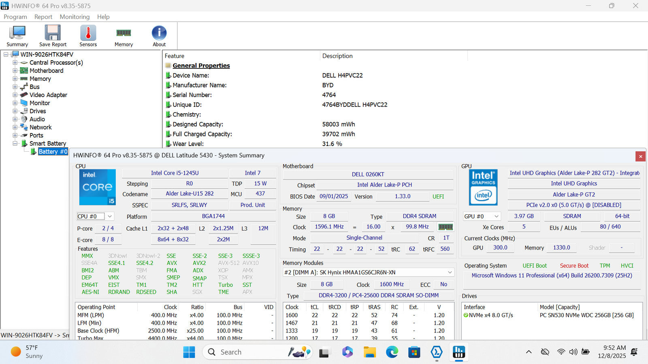Expand the Video Adapter tree node
648x364 pixels.
pyautogui.click(x=15, y=95)
